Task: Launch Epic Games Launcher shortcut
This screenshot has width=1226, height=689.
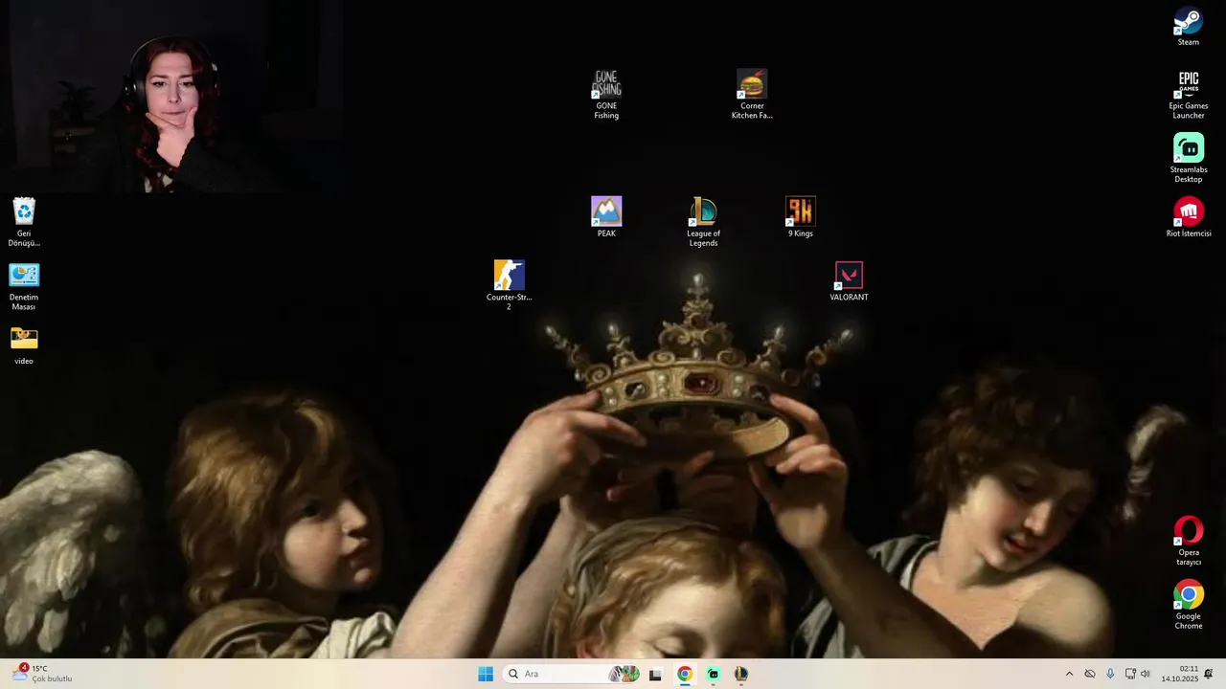Action: pyautogui.click(x=1189, y=94)
